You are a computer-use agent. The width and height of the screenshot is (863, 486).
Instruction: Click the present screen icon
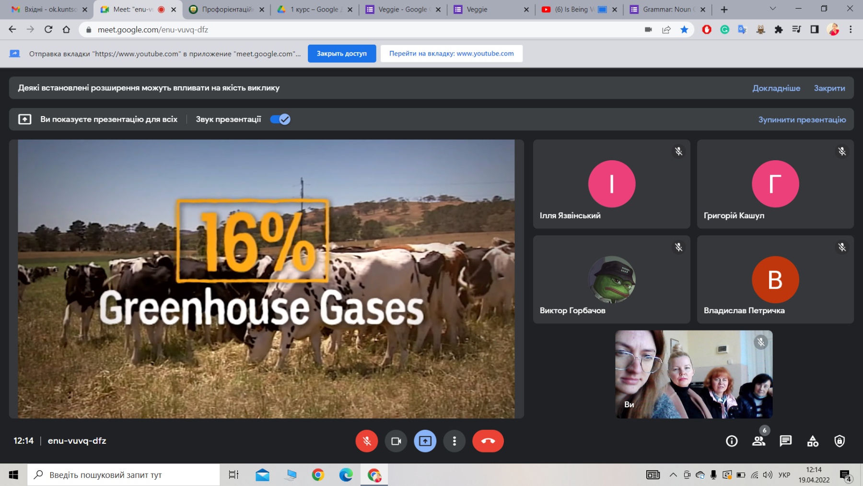pyautogui.click(x=425, y=441)
